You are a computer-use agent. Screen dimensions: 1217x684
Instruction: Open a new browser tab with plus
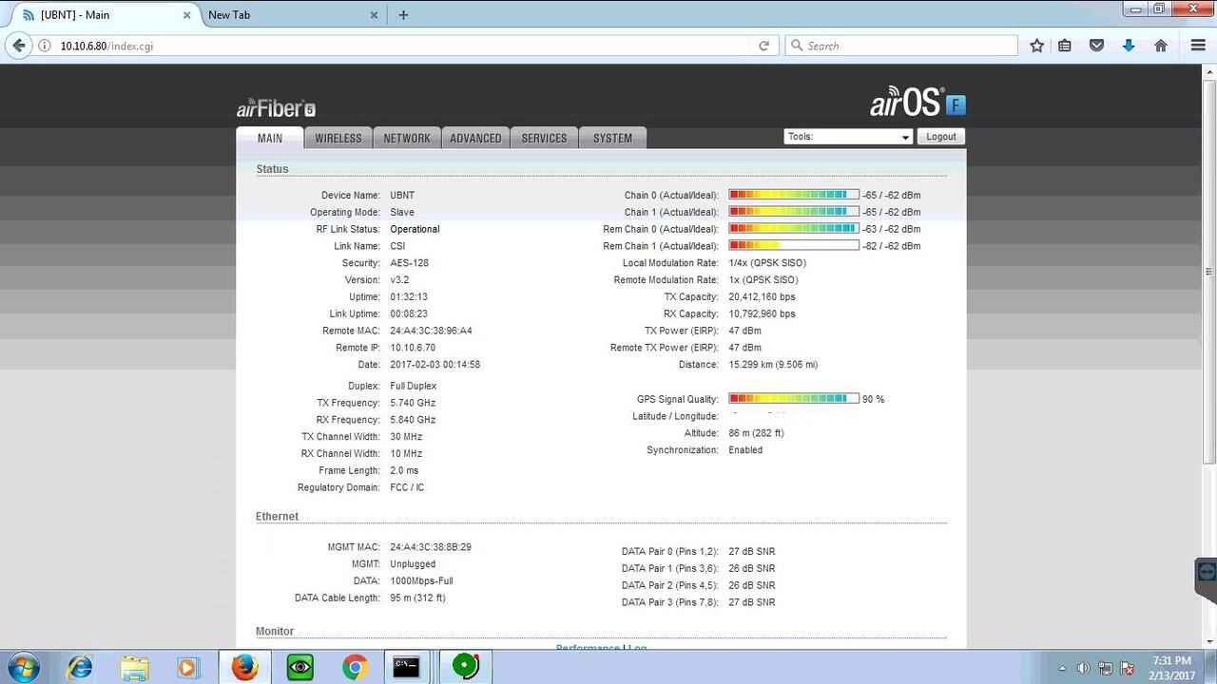pyautogui.click(x=403, y=15)
